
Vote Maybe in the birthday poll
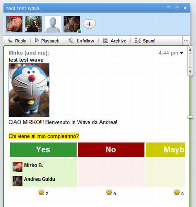coord(165,150)
